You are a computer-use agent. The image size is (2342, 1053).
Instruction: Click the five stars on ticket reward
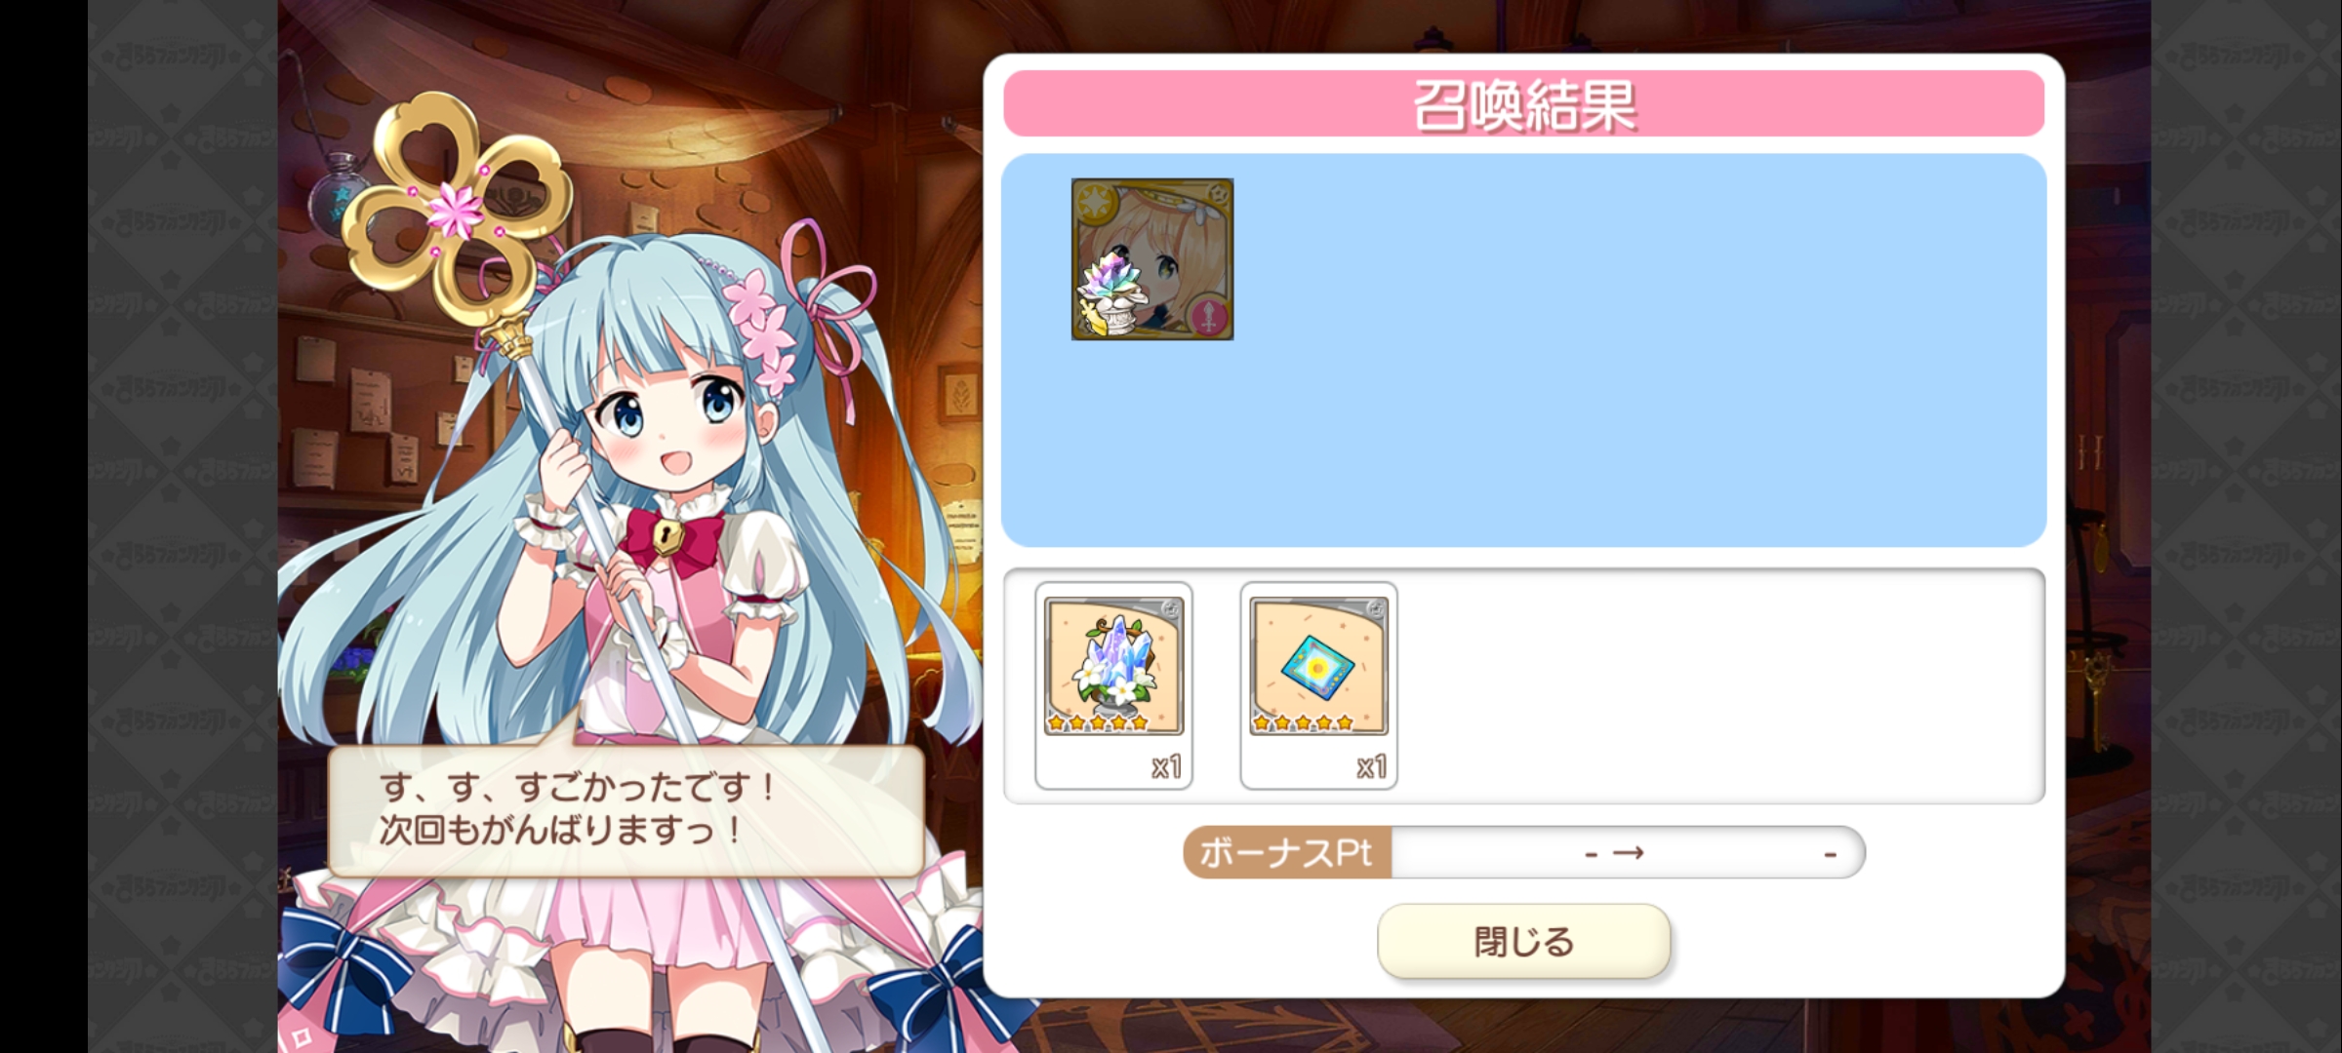click(1303, 723)
